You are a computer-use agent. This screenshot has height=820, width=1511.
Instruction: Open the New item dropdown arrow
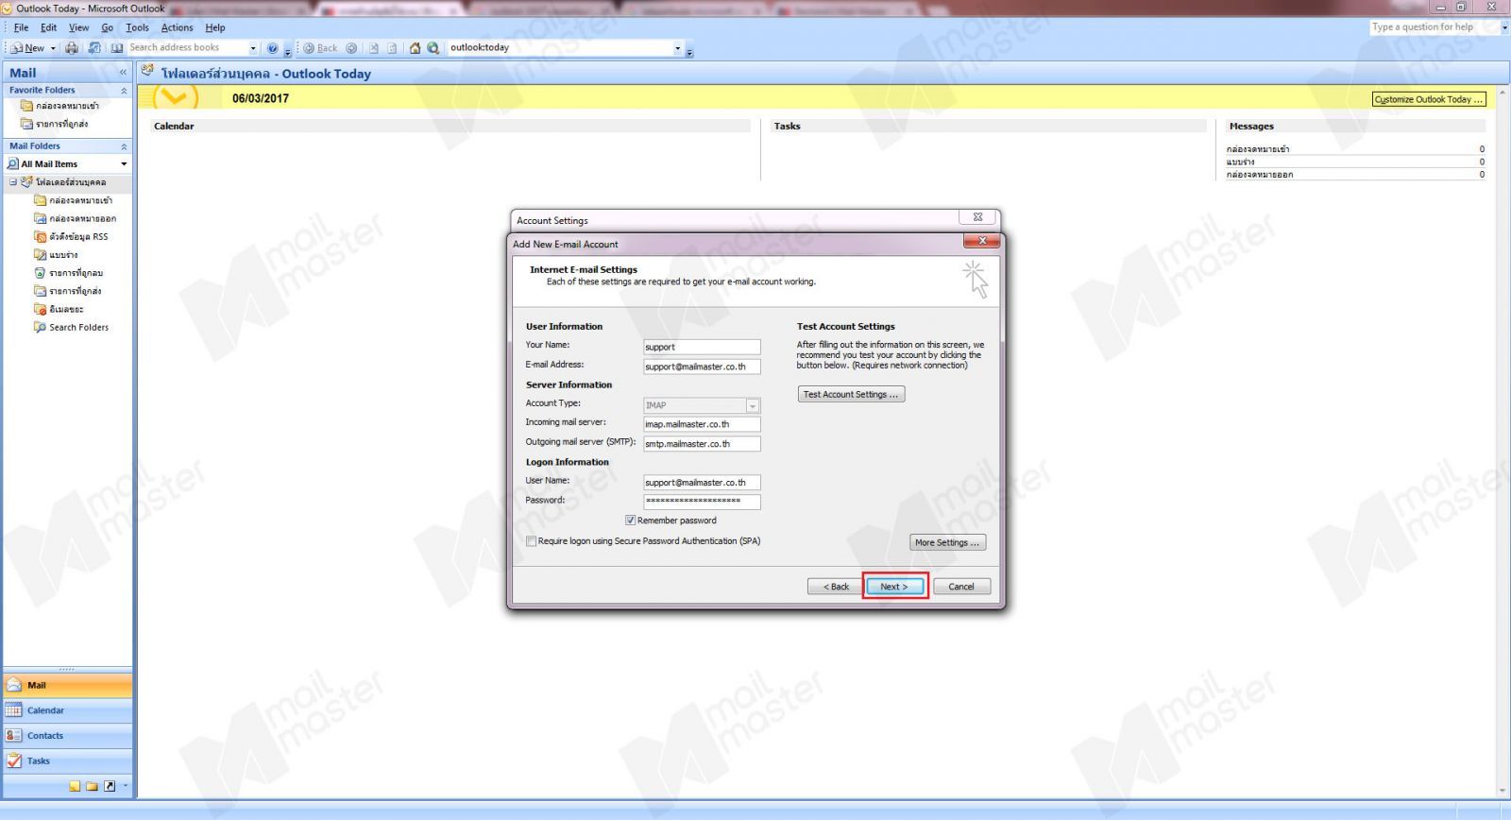pyautogui.click(x=53, y=48)
